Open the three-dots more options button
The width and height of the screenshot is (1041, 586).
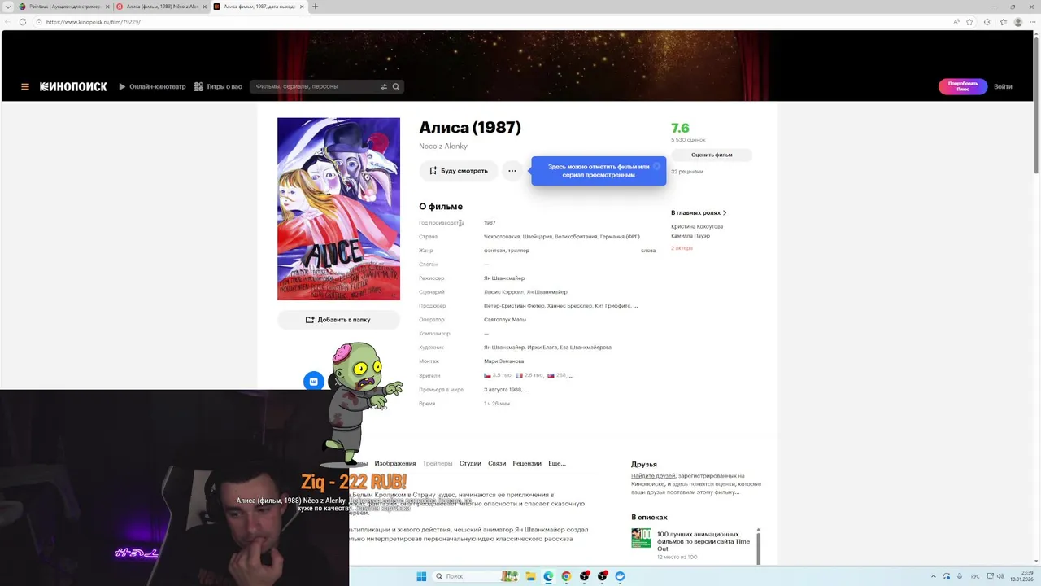tap(512, 171)
